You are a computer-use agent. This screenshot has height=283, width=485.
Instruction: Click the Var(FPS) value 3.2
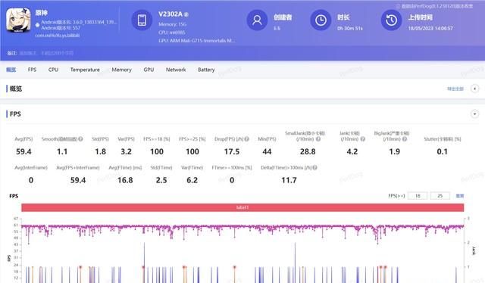click(x=126, y=151)
